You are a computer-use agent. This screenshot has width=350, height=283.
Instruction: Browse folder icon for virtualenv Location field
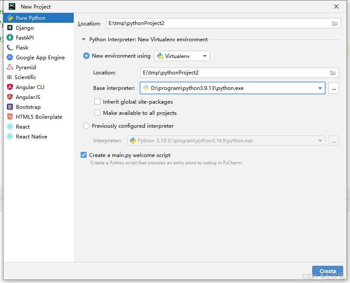coord(332,73)
